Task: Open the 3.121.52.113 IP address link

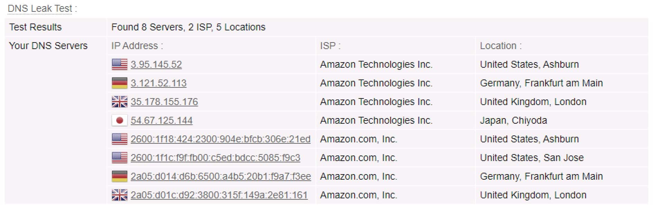Action: click(158, 83)
